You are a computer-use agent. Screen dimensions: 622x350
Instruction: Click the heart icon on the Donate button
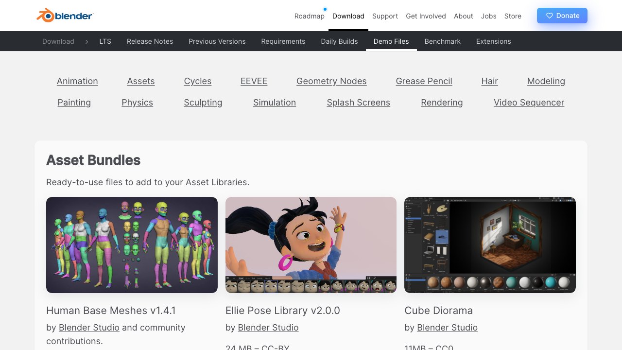coord(550,16)
